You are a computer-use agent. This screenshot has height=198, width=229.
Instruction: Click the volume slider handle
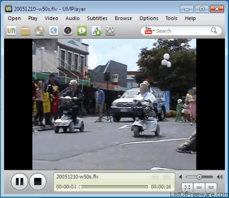tap(199, 177)
